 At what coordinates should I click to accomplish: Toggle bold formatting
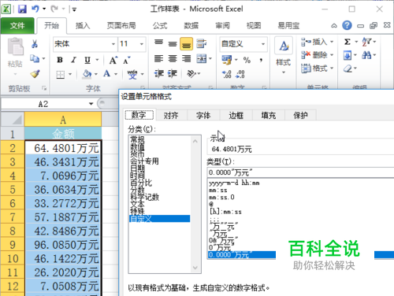click(x=60, y=60)
